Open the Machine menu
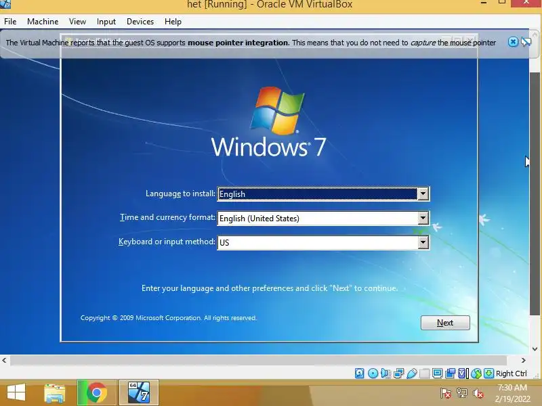542x406 pixels. click(x=43, y=22)
